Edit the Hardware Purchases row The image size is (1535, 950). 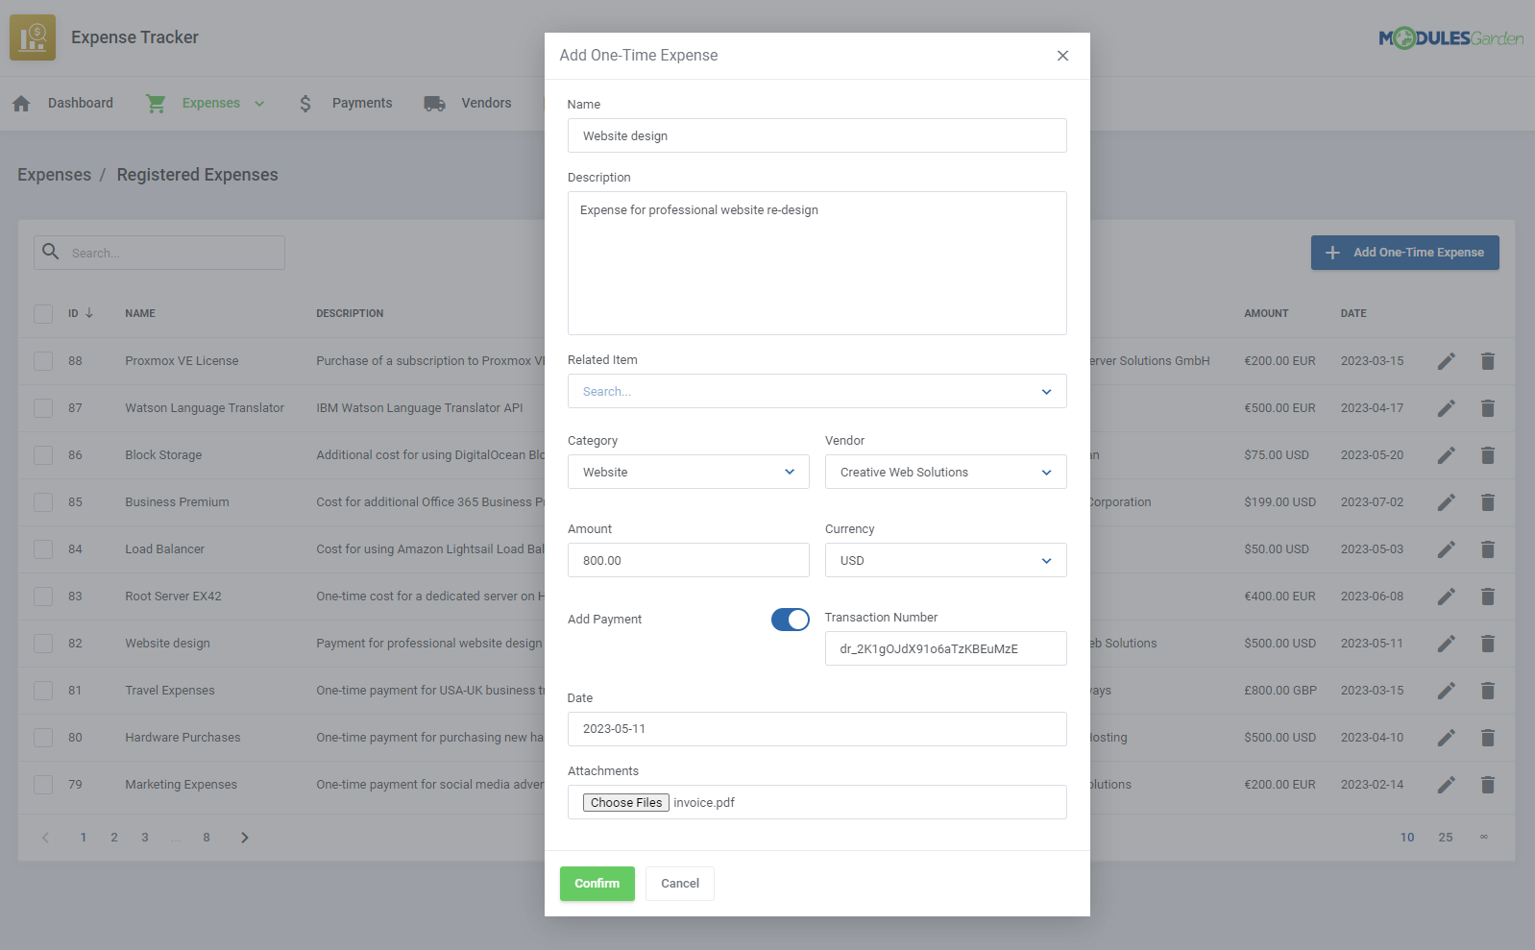pos(1446,738)
